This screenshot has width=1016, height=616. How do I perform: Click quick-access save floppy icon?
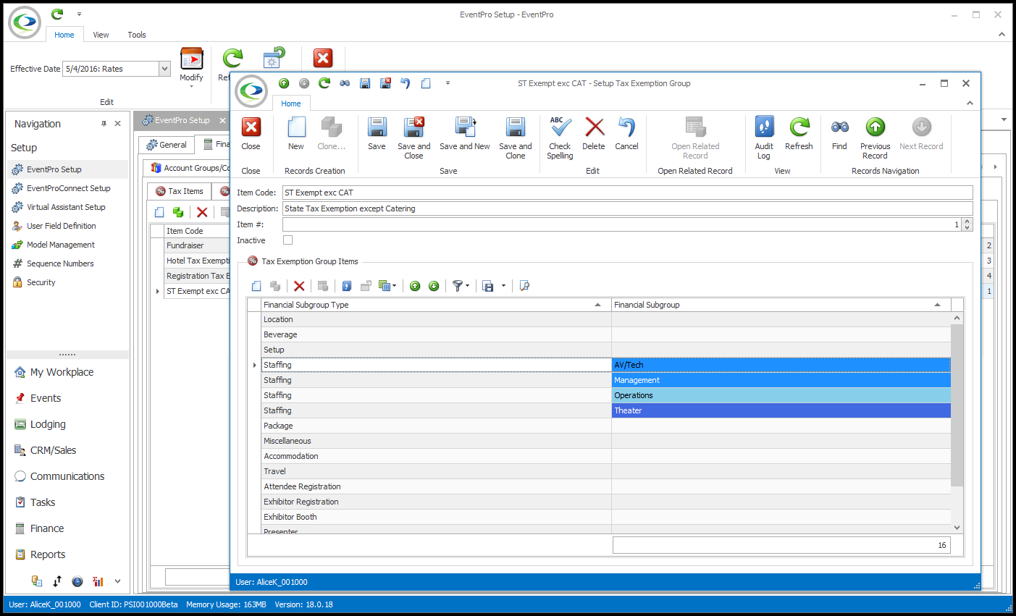tap(365, 83)
